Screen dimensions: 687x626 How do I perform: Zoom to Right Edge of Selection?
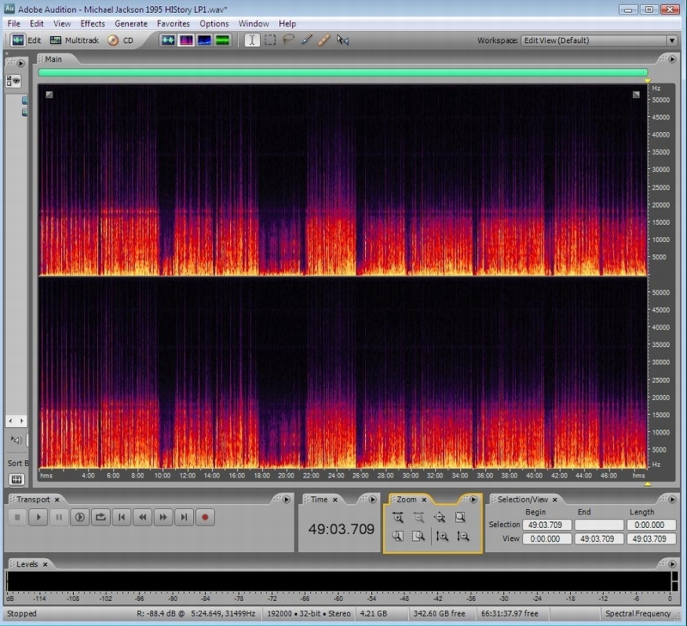[x=419, y=536]
